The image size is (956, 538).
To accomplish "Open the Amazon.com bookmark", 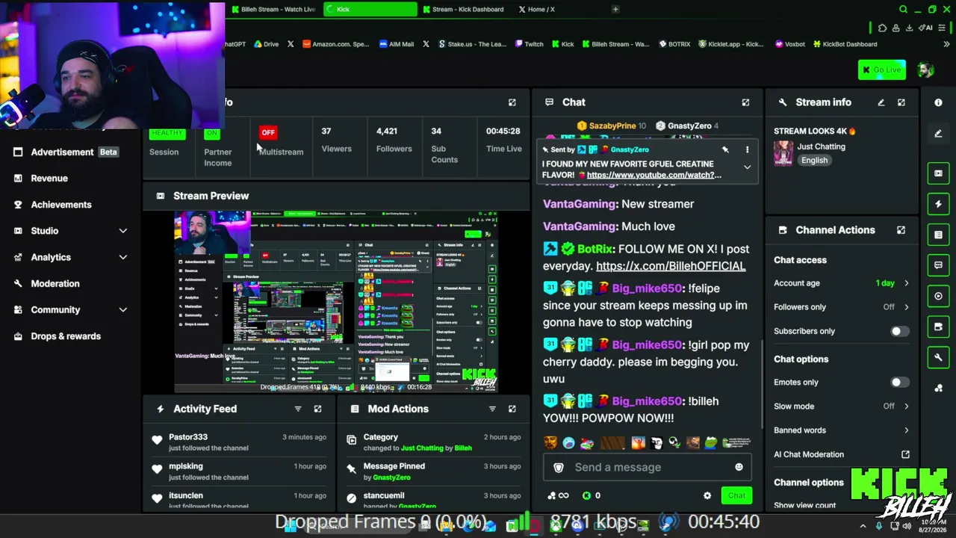I will 336,44.
